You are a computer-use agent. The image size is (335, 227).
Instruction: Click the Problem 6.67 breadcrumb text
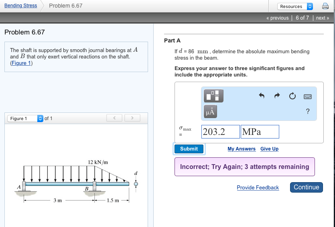tap(65, 6)
